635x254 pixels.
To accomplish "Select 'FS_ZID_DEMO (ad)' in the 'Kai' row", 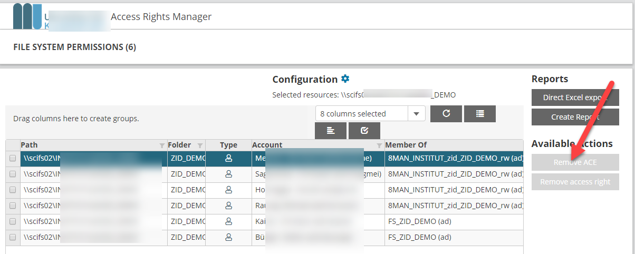I will coord(419,221).
